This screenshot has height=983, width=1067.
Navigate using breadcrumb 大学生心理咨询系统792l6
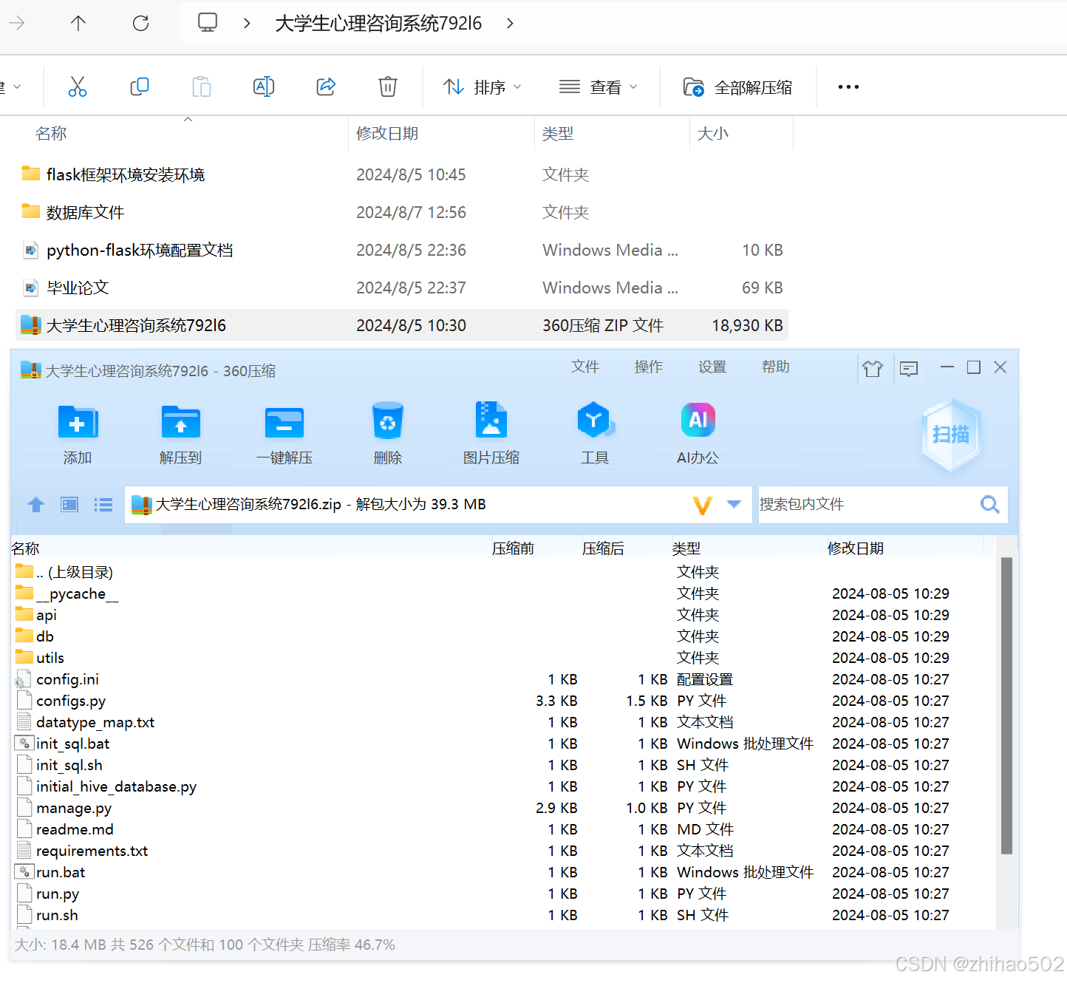pos(378,23)
